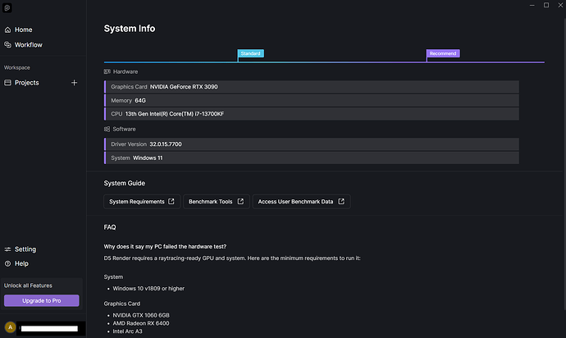Click 'NVIDIA GTX 1060 6GB' list item
This screenshot has height=338, width=566.
141,315
